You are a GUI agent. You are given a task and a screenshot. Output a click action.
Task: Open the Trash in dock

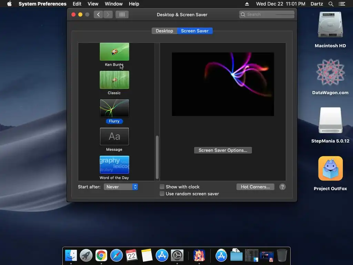[282, 256]
